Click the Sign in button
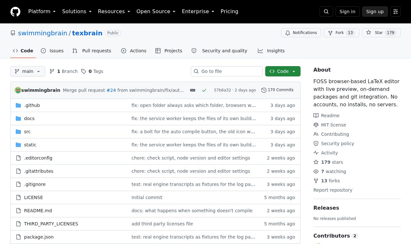Screen dimensions: 411x244 [x=347, y=12]
